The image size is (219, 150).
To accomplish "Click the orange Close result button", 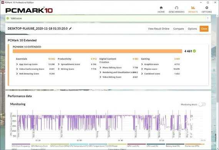I will tap(204, 29).
